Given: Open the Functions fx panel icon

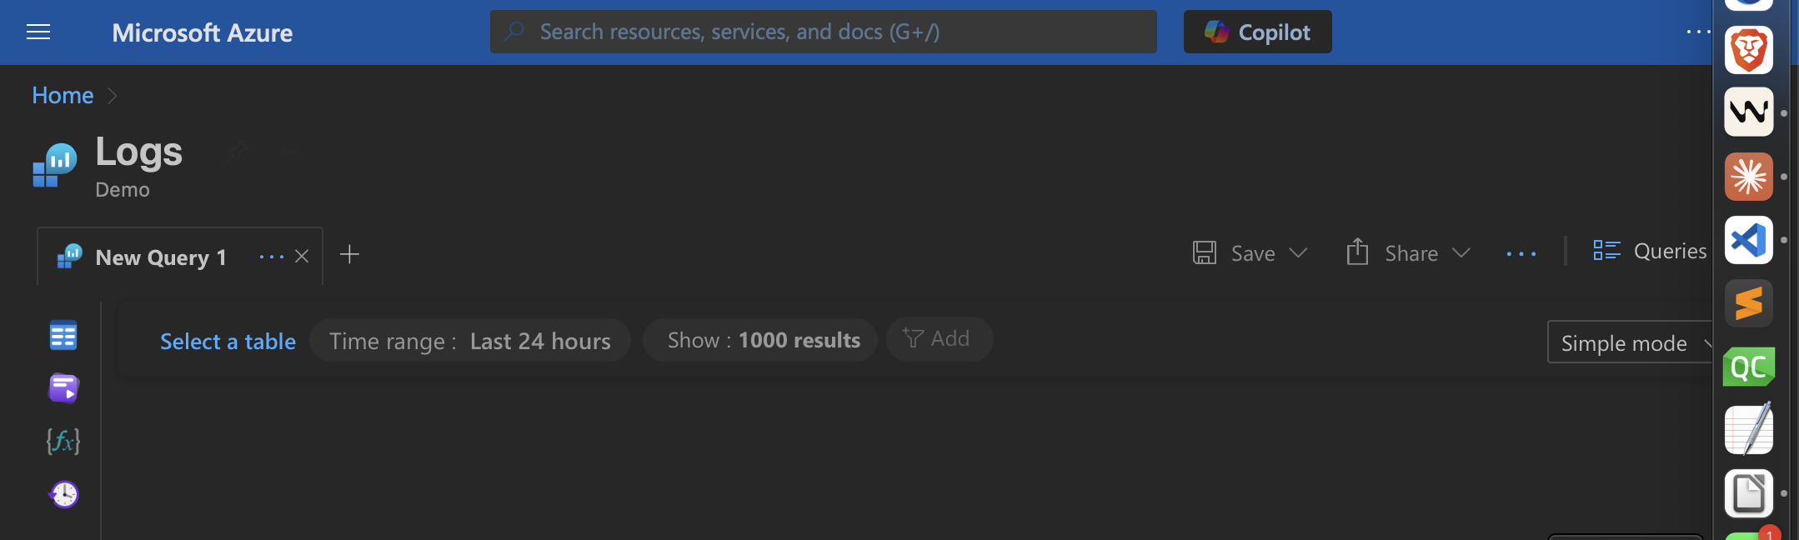Looking at the screenshot, I should pos(63,441).
